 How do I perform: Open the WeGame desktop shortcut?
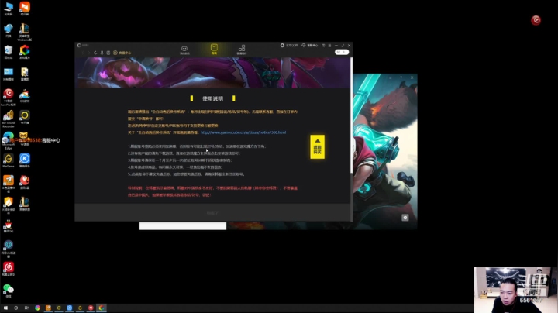pyautogui.click(x=9, y=160)
